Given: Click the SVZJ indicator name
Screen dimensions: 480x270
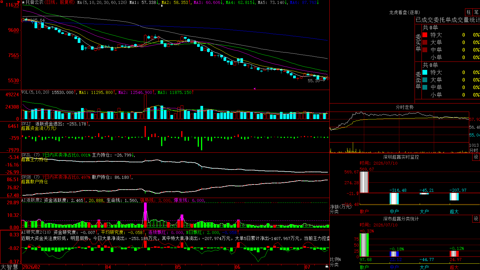Looking at the screenshot, I should 26,124.
